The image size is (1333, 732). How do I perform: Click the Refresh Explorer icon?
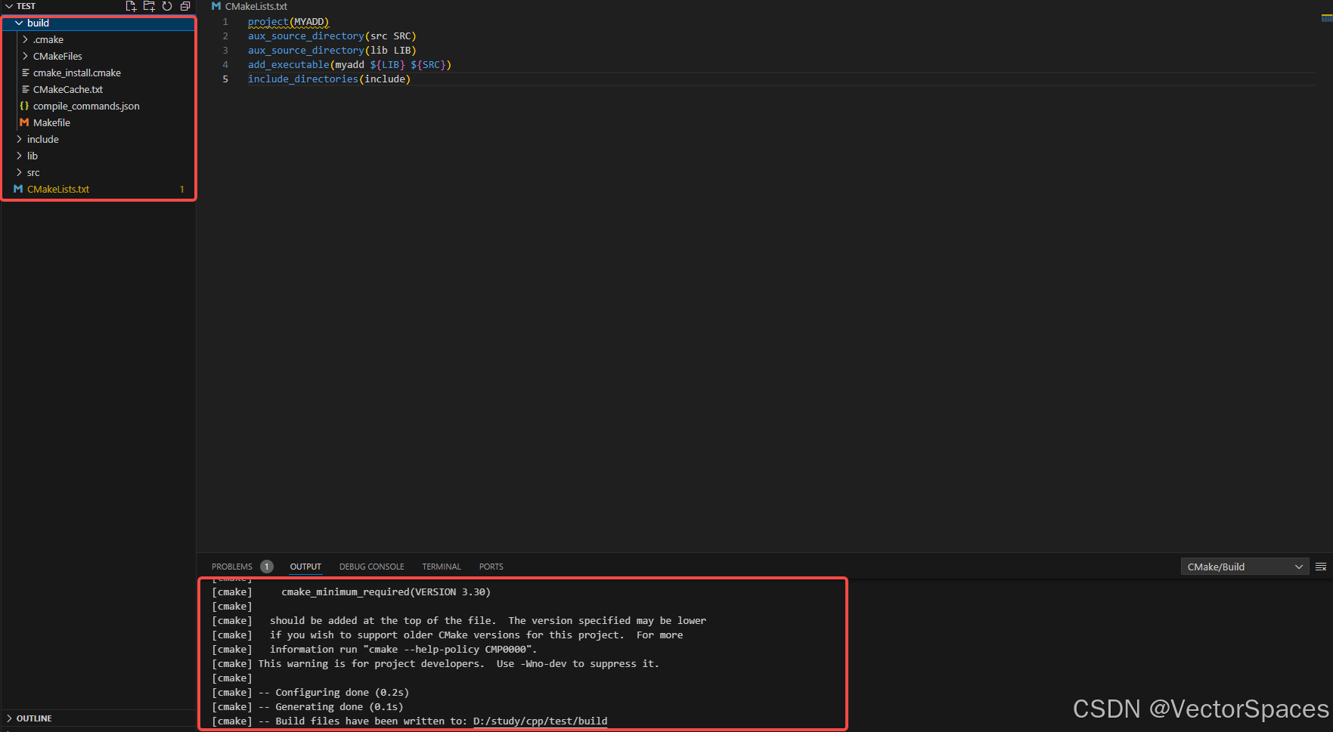click(x=167, y=6)
